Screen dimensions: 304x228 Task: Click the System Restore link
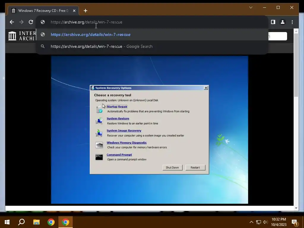[x=118, y=118]
